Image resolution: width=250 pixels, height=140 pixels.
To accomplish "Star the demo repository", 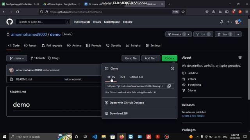I will coord(225,34).
